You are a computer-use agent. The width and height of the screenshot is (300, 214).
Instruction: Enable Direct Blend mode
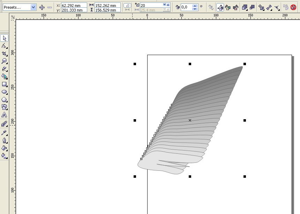coord(220,7)
